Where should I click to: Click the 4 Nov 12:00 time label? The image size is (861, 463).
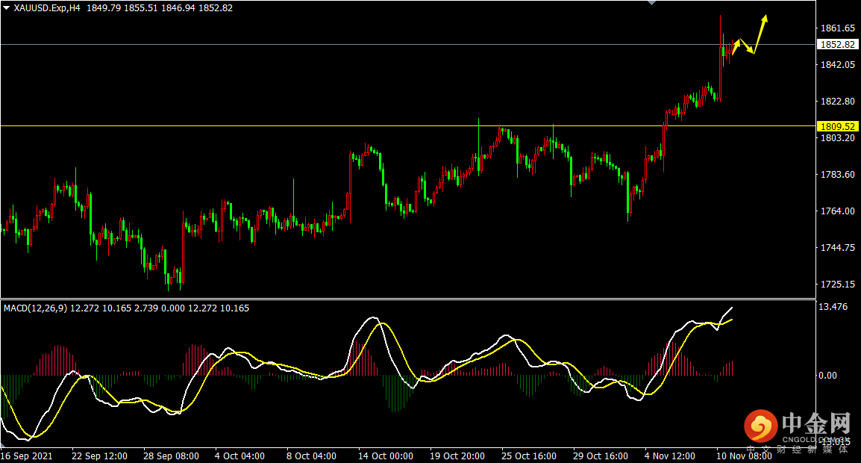pos(670,456)
